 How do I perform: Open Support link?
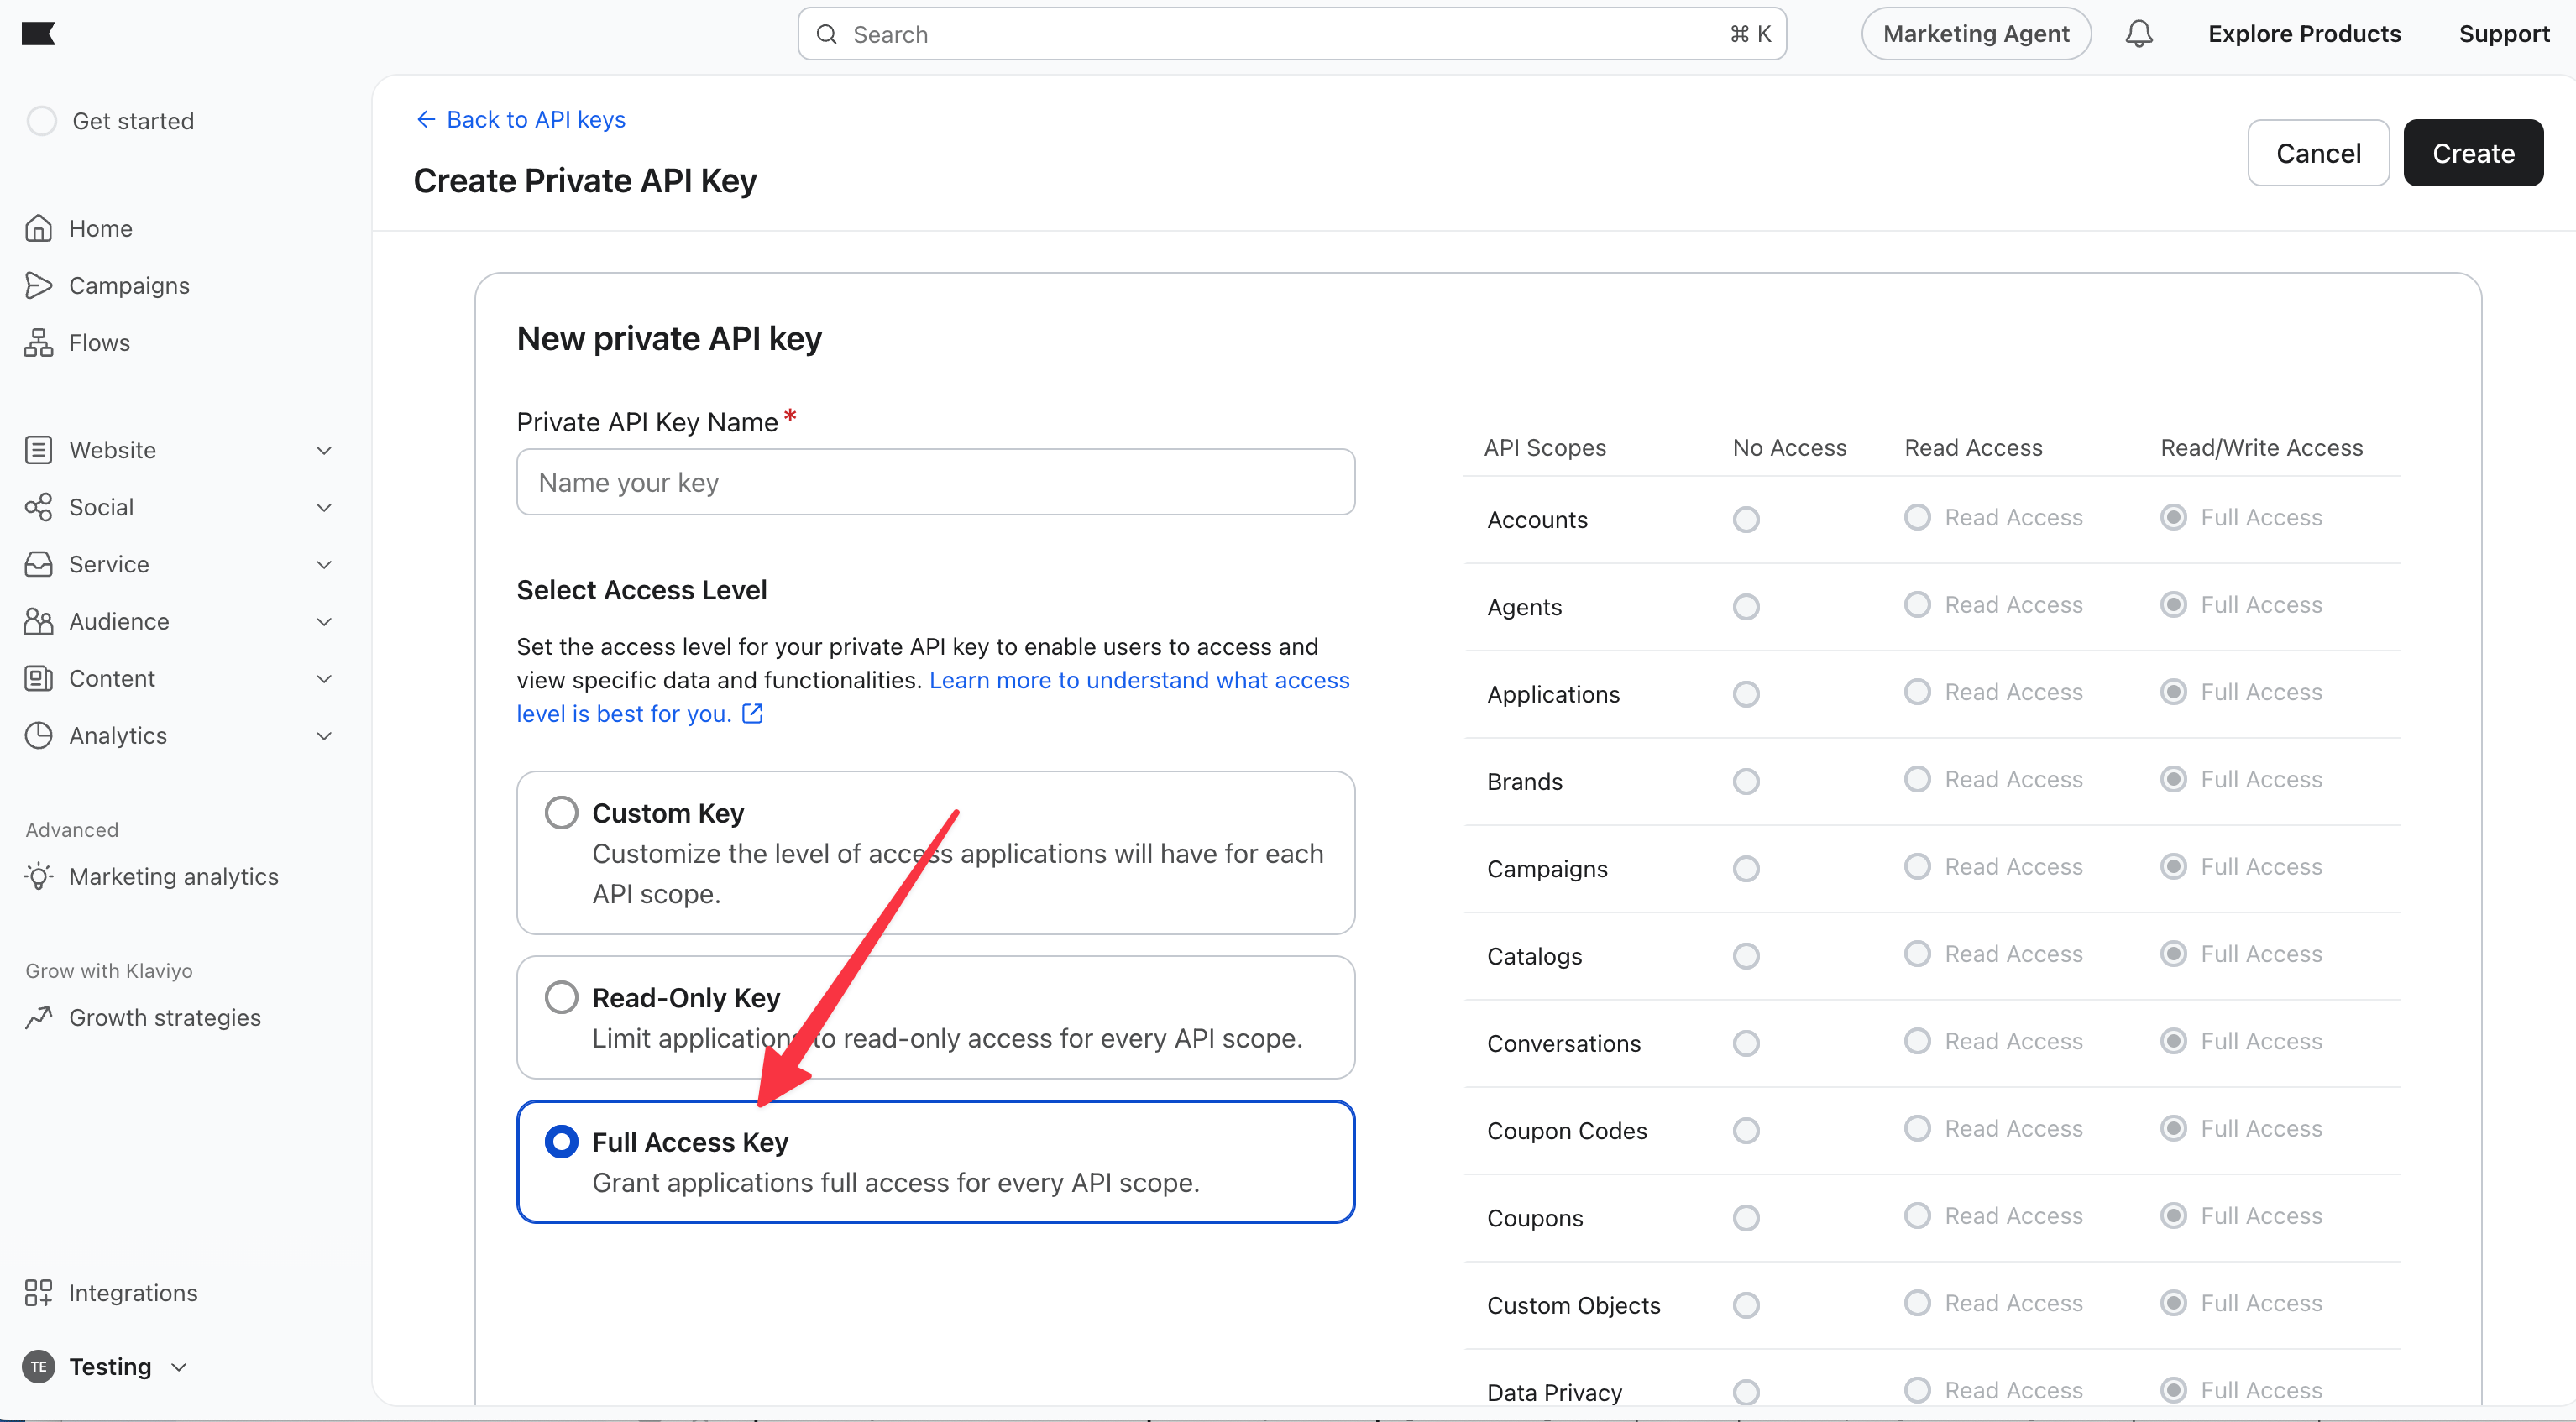tap(2504, 34)
